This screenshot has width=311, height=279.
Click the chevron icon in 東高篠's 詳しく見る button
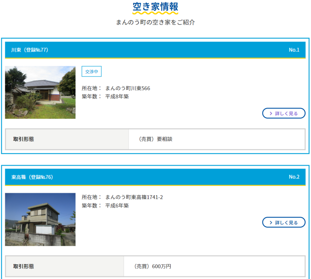(x=270, y=222)
